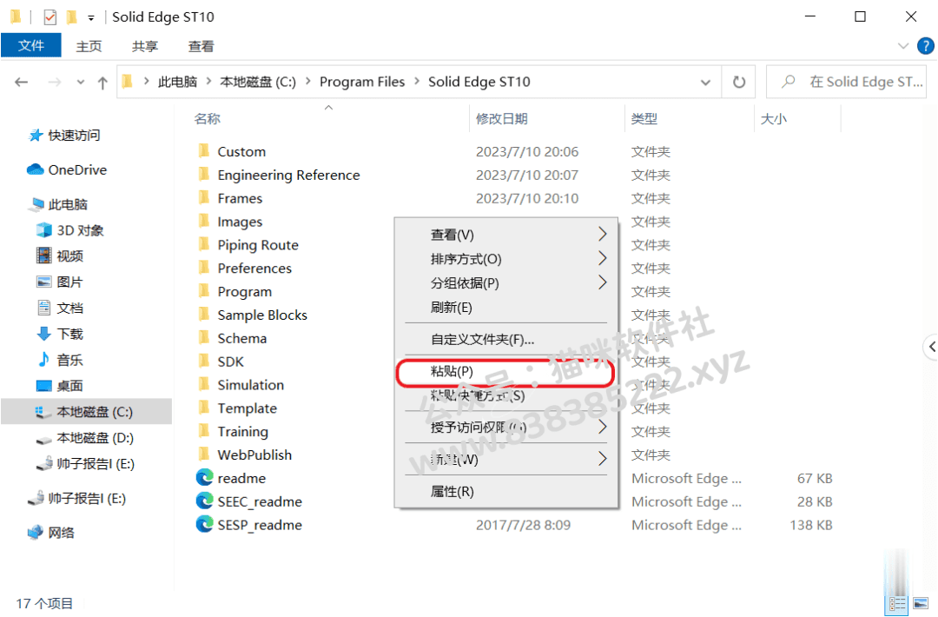Select the Template folder icon
This screenshot has height=617, width=938.
[204, 408]
